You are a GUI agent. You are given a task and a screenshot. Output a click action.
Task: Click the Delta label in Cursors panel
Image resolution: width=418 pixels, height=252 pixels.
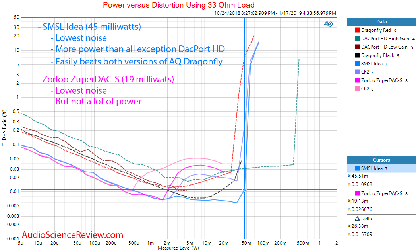pos(366,218)
